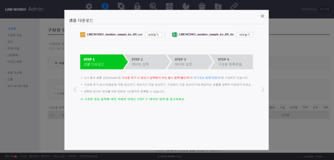This screenshot has height=160, width=334.
Task: Open 문의하기 footer link
Action: [x=45, y=157]
